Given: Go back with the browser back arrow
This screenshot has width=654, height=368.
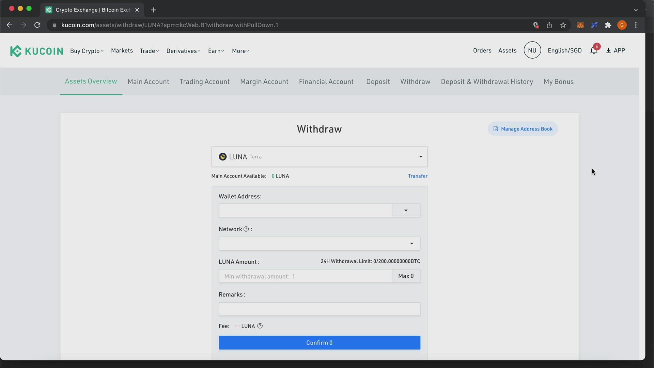Looking at the screenshot, I should coord(10,25).
